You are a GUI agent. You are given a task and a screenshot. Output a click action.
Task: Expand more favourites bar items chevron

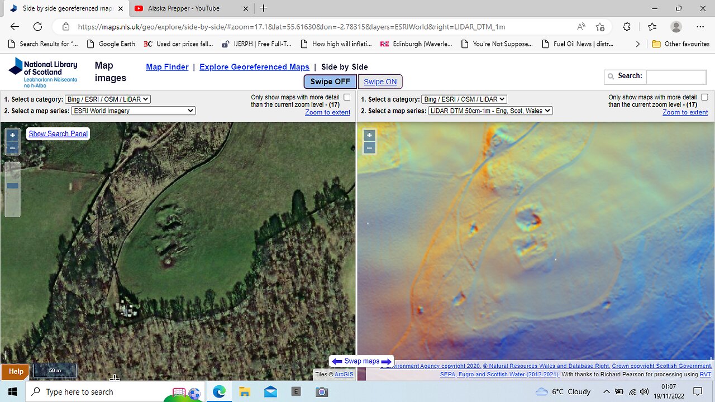click(638, 44)
